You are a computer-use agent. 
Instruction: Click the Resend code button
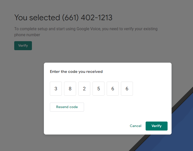67,107
